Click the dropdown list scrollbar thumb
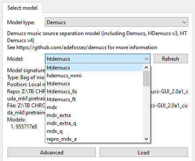The width and height of the screenshot is (195, 161). coord(146,79)
